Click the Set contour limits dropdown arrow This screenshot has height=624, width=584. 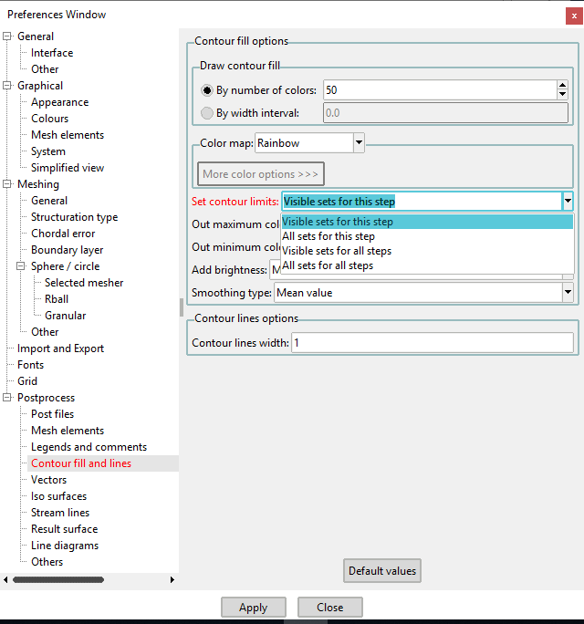click(x=568, y=202)
